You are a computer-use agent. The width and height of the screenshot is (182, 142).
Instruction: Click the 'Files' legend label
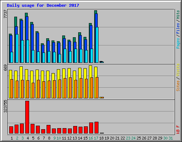[178, 28]
